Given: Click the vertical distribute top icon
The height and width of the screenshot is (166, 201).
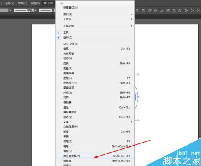Looking at the screenshot, I should pyautogui.click(x=168, y=10).
